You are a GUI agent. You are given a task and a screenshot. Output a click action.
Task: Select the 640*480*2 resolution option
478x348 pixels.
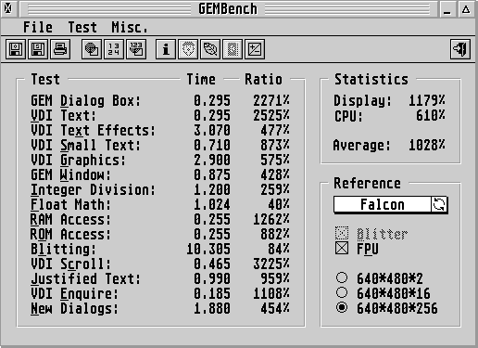click(x=342, y=277)
